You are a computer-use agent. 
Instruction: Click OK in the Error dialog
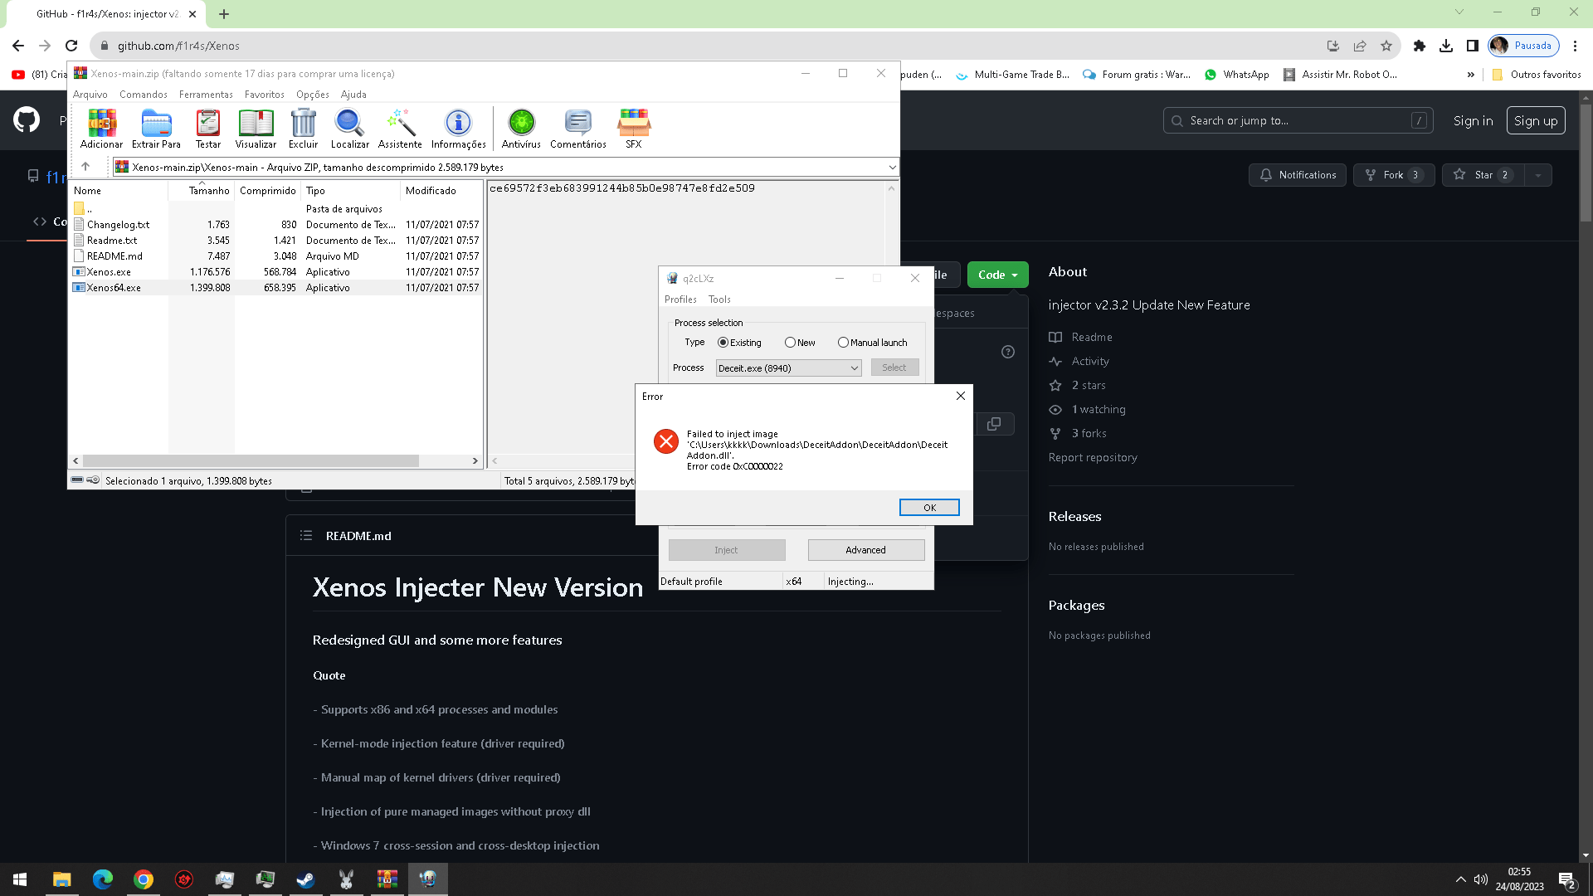click(x=929, y=507)
